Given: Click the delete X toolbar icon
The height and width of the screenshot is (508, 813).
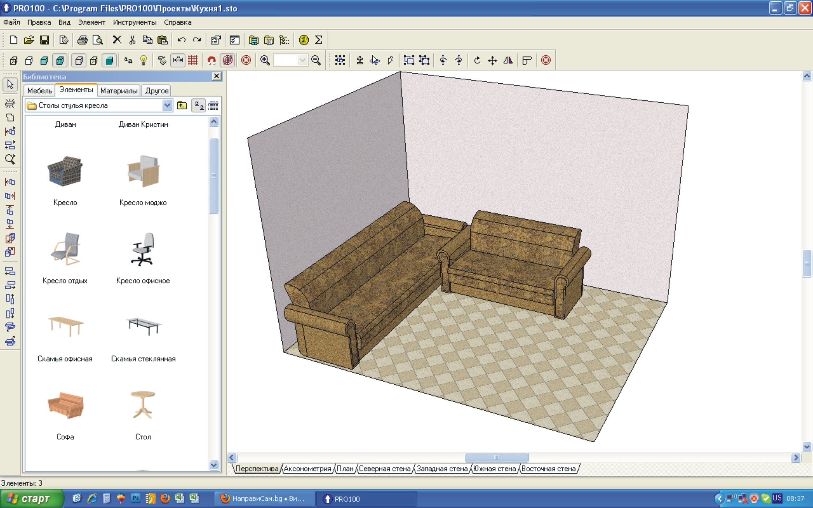Looking at the screenshot, I should 117,40.
